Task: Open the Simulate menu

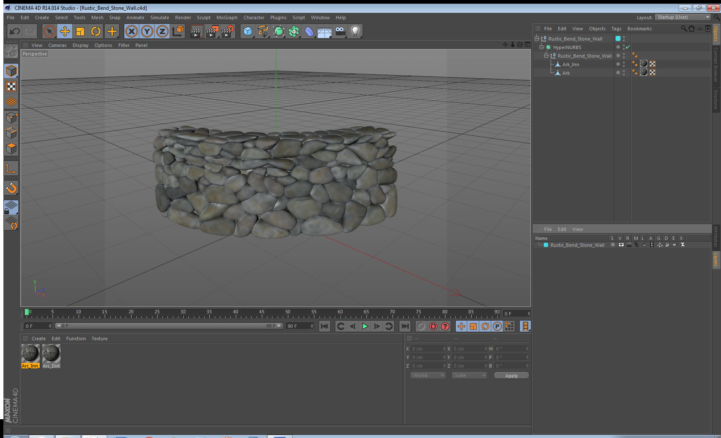Action: point(159,18)
